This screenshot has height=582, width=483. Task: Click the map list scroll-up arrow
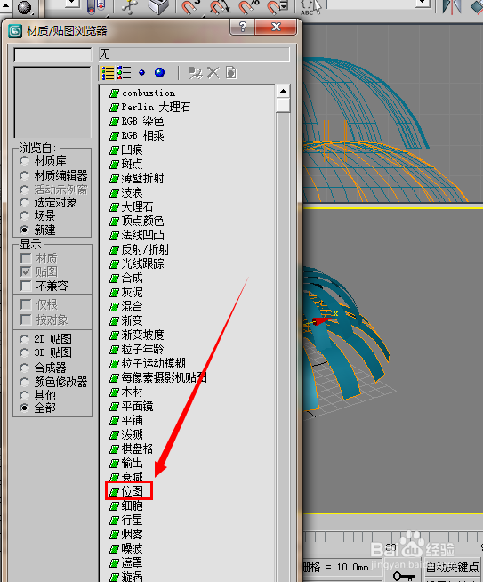pyautogui.click(x=283, y=91)
